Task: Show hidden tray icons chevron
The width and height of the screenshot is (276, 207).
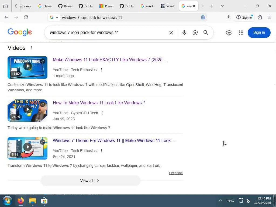Action: pyautogui.click(x=220, y=201)
